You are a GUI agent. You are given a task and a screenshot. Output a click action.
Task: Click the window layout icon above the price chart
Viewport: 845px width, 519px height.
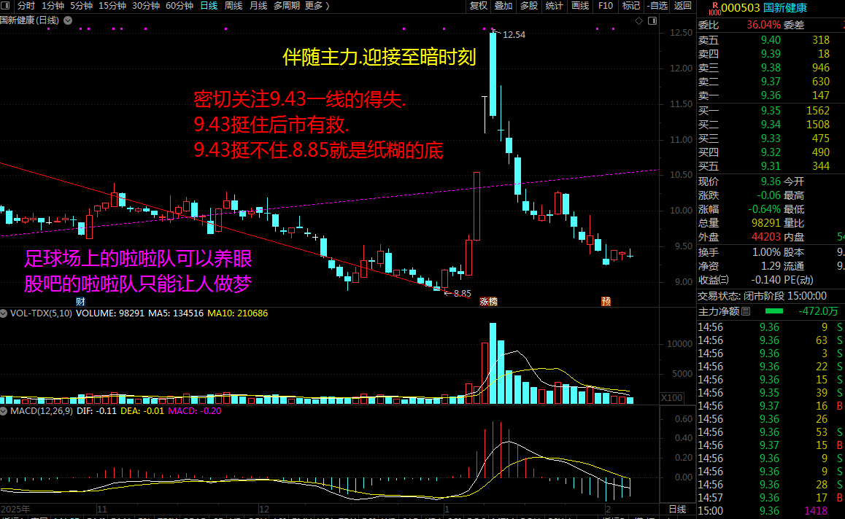click(652, 20)
